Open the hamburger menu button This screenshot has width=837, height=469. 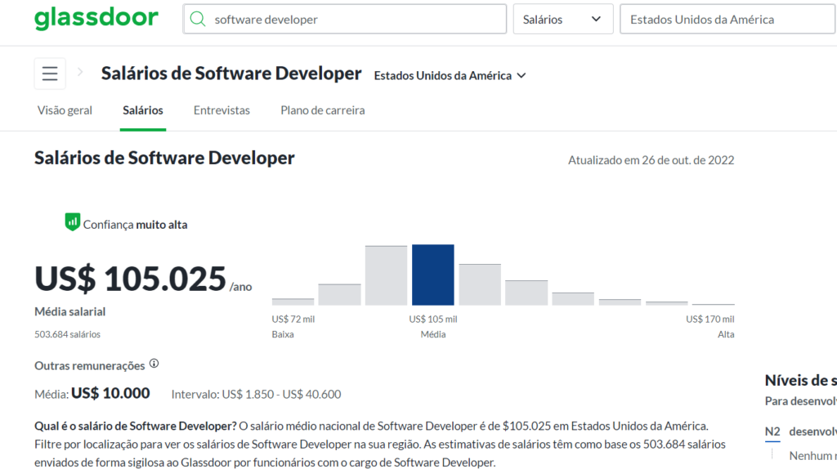pos(50,73)
